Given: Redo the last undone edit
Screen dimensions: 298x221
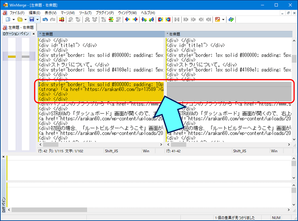Looking at the screenshot, I should point(53,19).
